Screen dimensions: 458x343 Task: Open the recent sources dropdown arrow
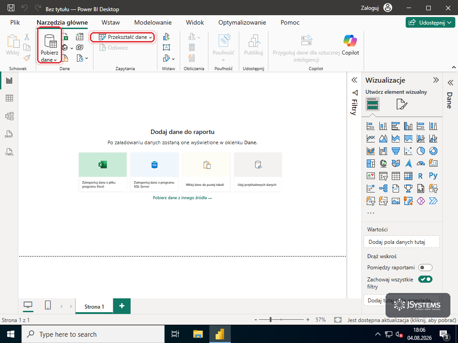(86, 59)
